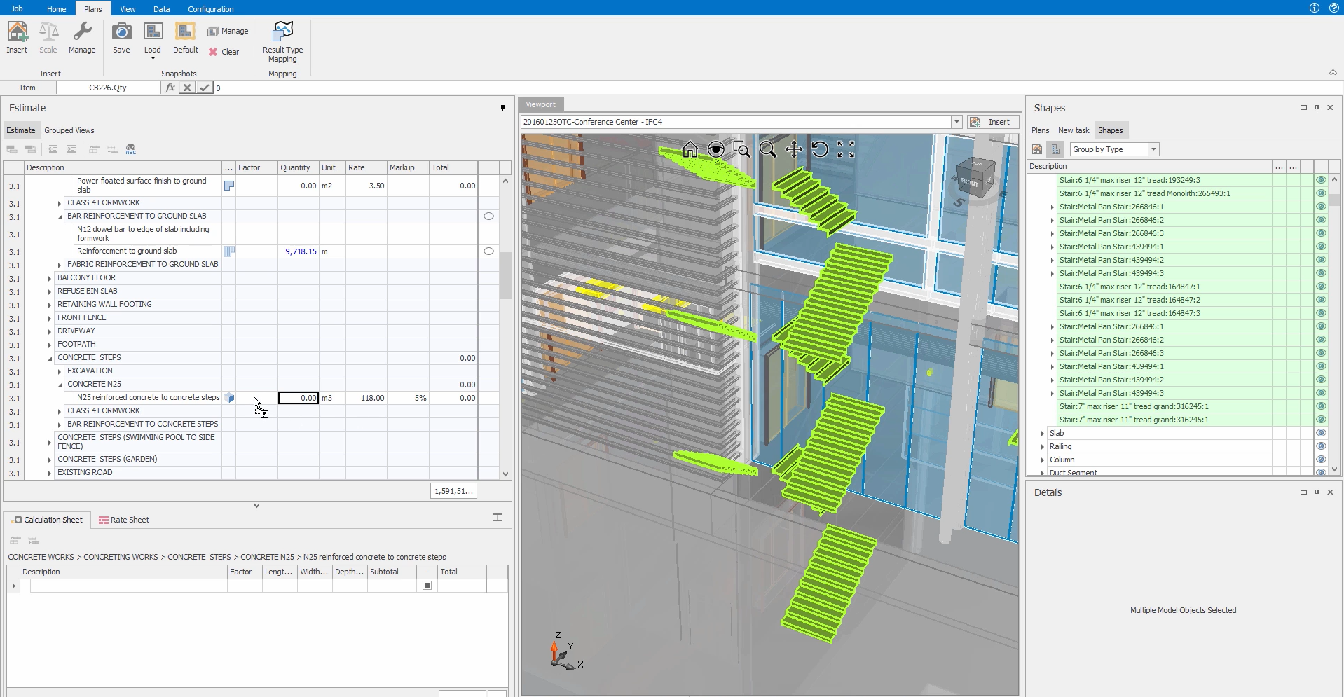Expand the BALCONY FLOOR row

click(x=50, y=278)
